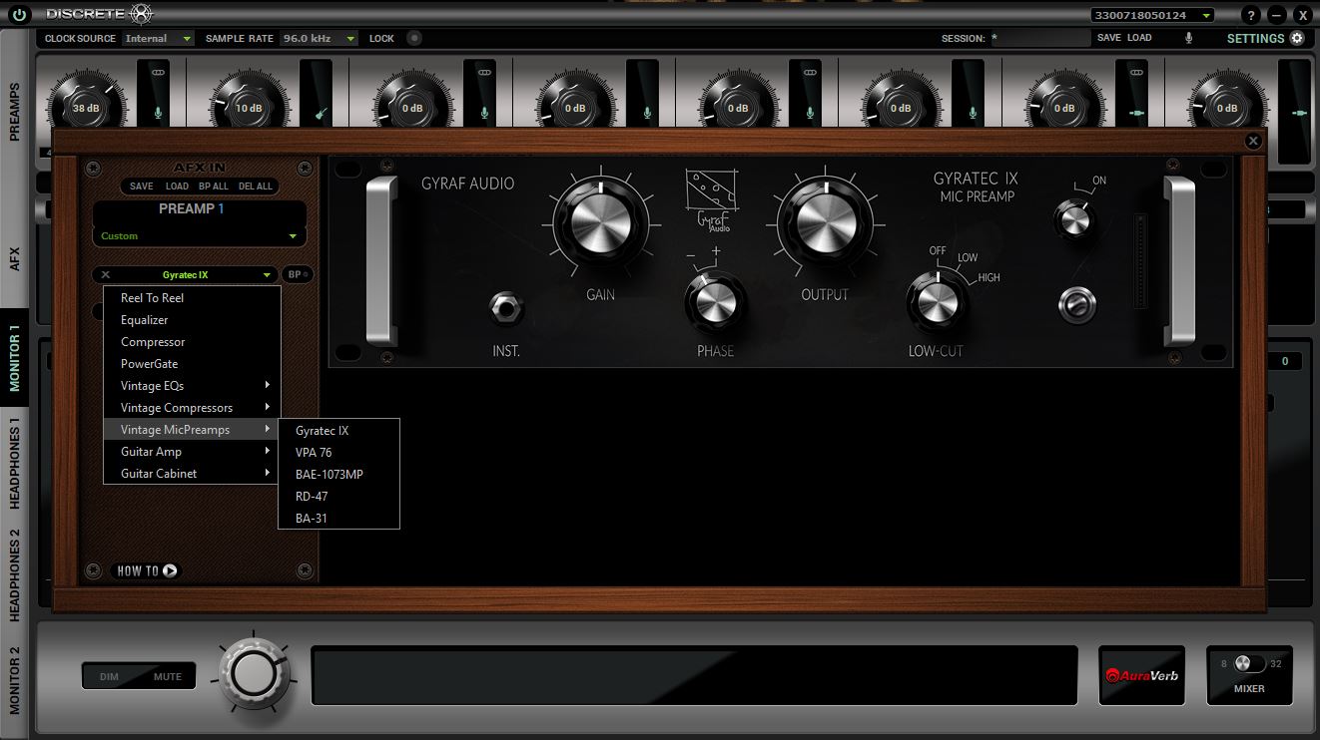Select Reel To Reel from the effect menu
1320x740 pixels.
click(193, 298)
